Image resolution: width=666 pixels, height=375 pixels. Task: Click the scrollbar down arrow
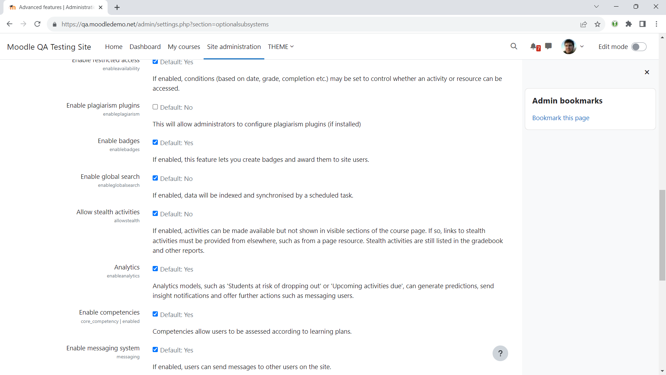click(x=663, y=371)
